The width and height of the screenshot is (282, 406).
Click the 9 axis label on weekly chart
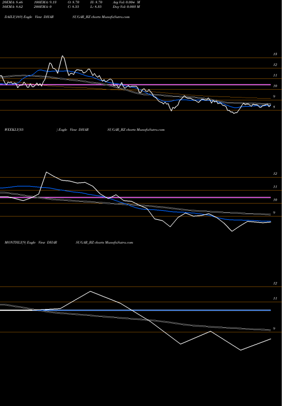275,213
